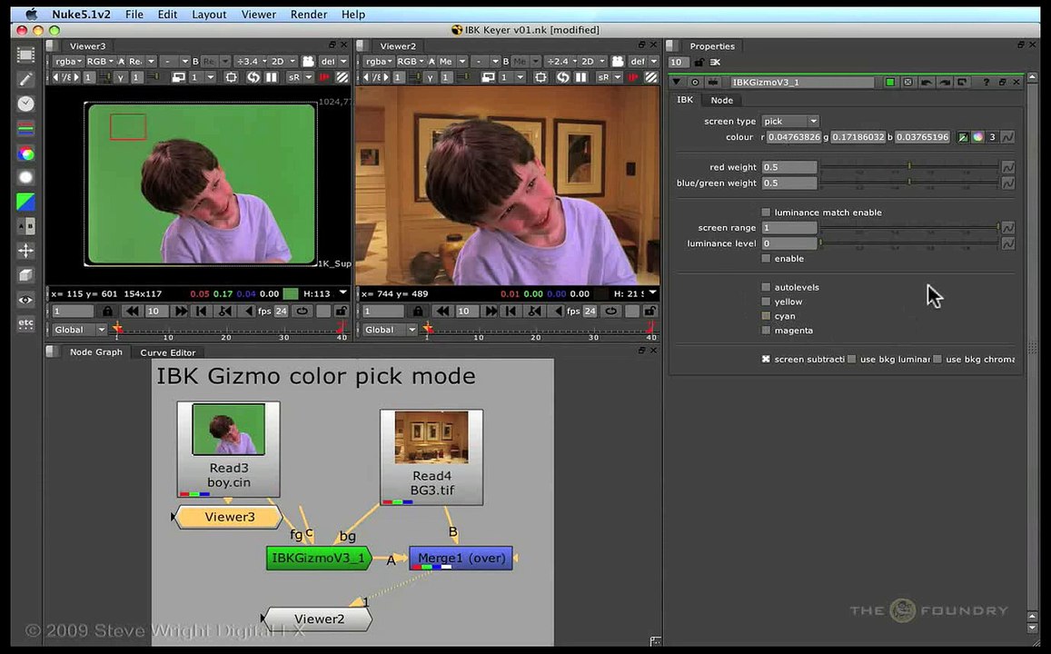This screenshot has width=1051, height=654.
Task: Open the Other nodes 'etc' icon
Action: (25, 323)
